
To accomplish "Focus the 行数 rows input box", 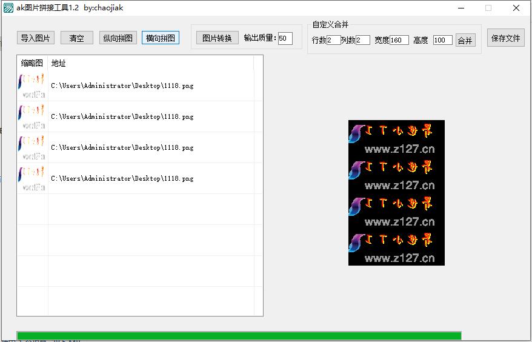I will 333,40.
